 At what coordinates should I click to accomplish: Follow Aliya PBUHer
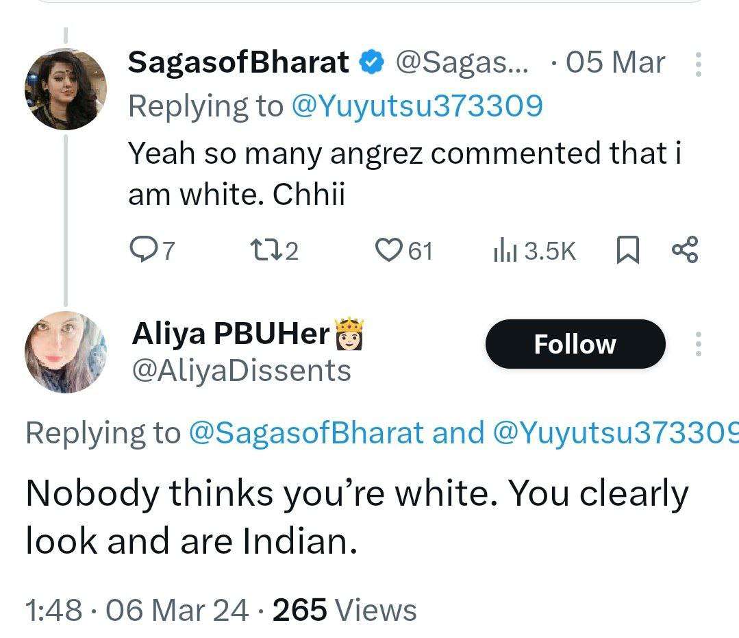tap(575, 344)
